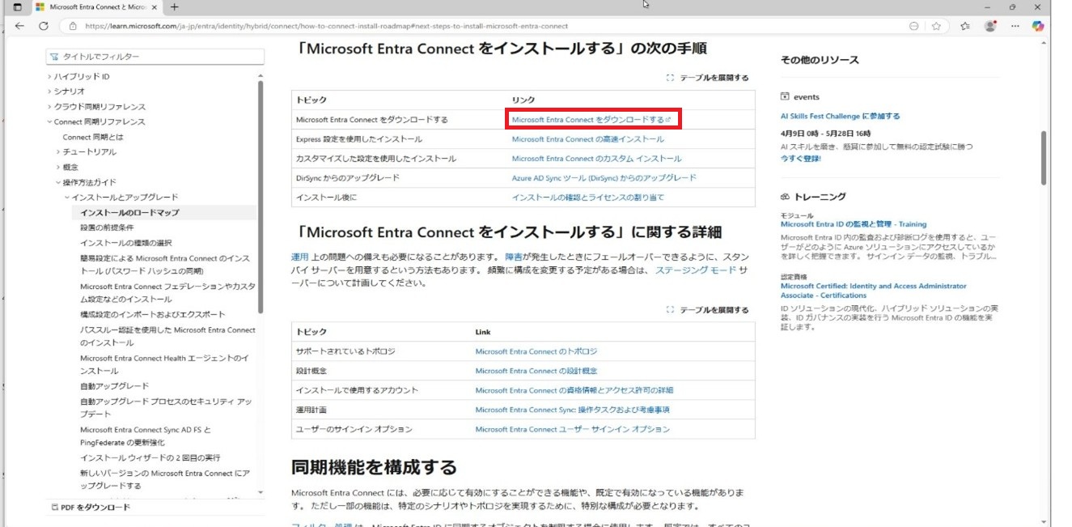This screenshot has height=527, width=1072.
Task: Open the browser profile avatar
Action: tap(990, 26)
